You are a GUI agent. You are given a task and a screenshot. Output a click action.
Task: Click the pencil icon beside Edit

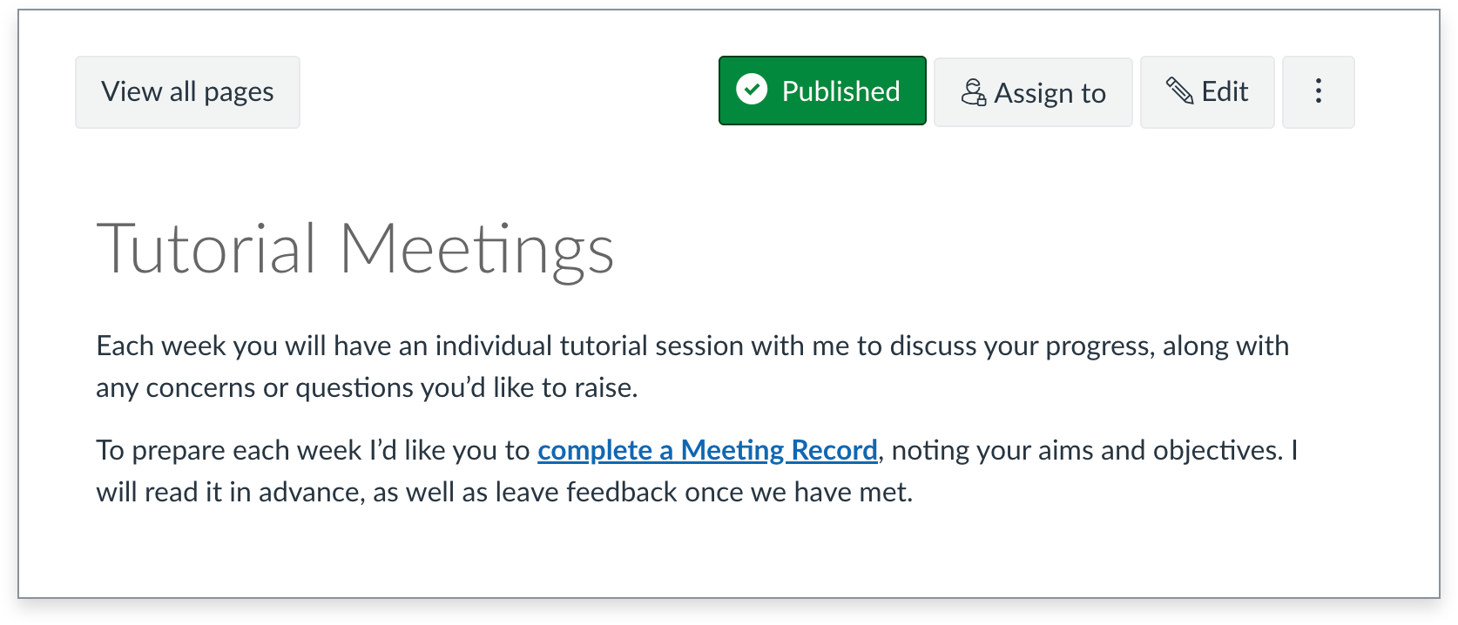(x=1179, y=91)
